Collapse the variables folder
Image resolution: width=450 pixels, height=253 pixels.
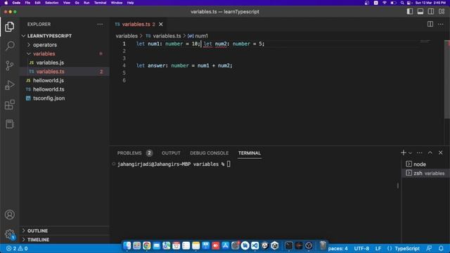click(x=65, y=53)
